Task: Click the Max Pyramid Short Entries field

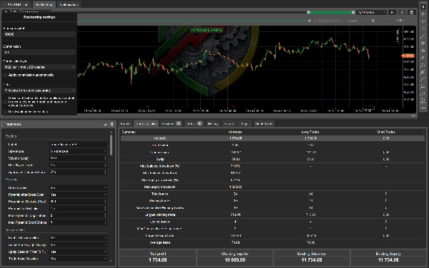Action: click(78, 222)
